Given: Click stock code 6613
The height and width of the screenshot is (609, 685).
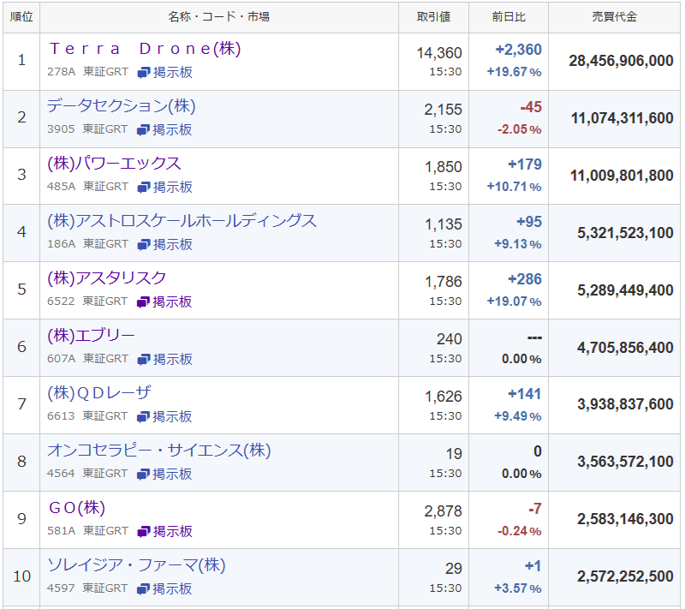Looking at the screenshot, I should [61, 416].
